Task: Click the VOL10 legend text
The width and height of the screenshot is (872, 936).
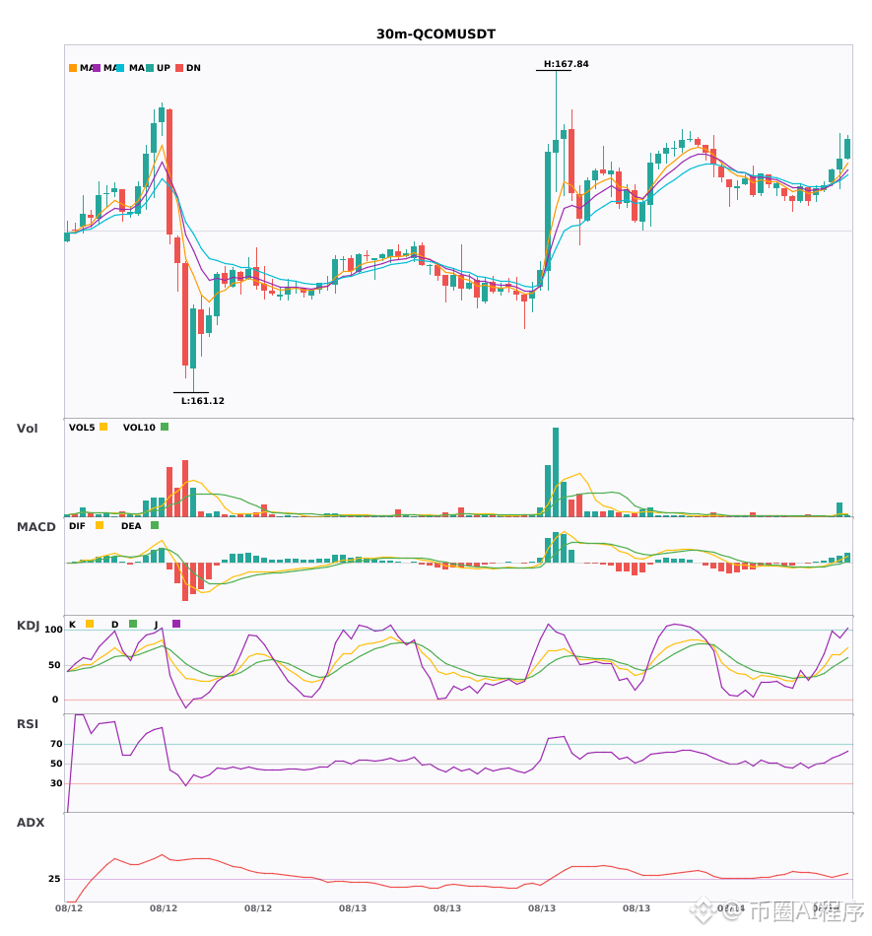Action: [139, 428]
